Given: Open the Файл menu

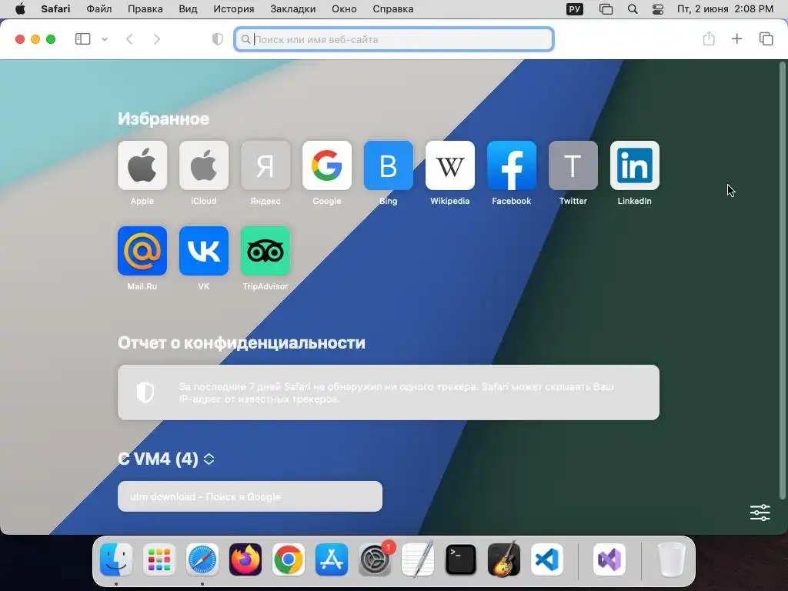Looking at the screenshot, I should pos(99,9).
